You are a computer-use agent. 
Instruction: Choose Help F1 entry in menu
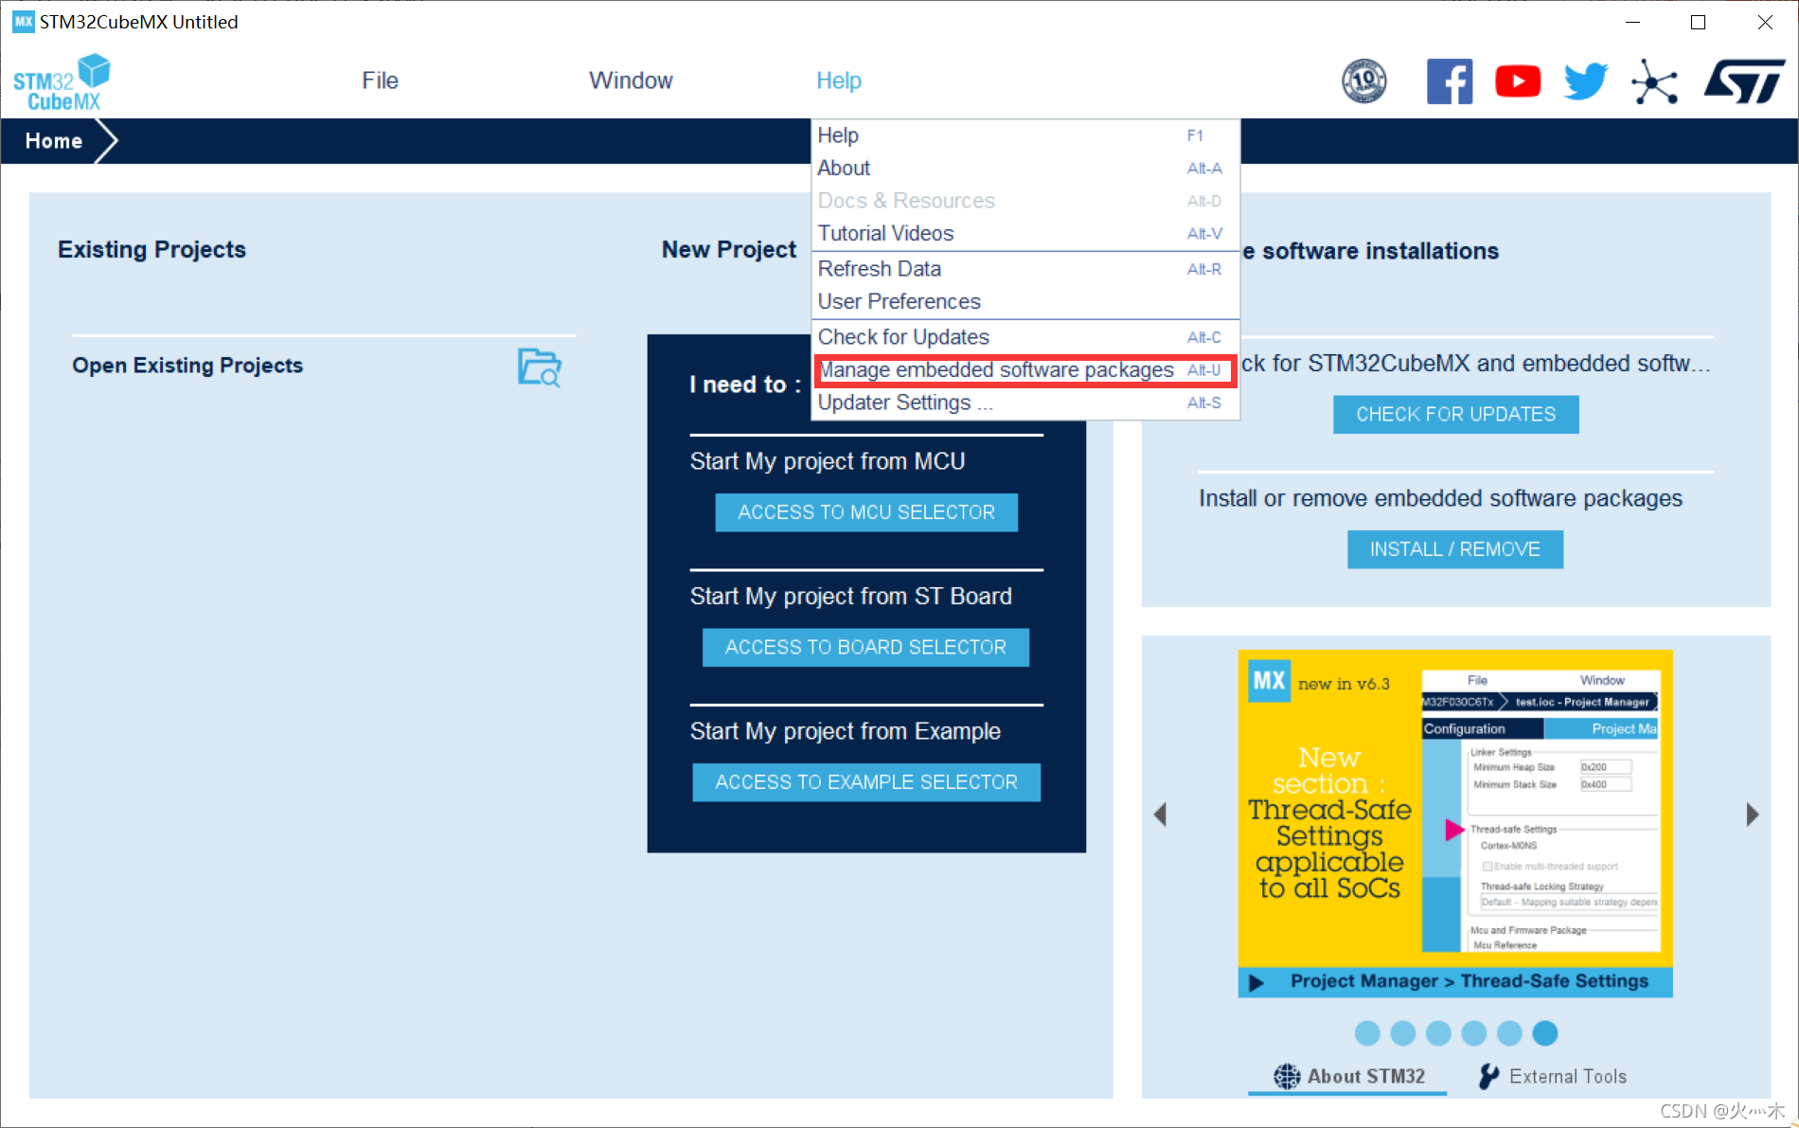point(1025,135)
